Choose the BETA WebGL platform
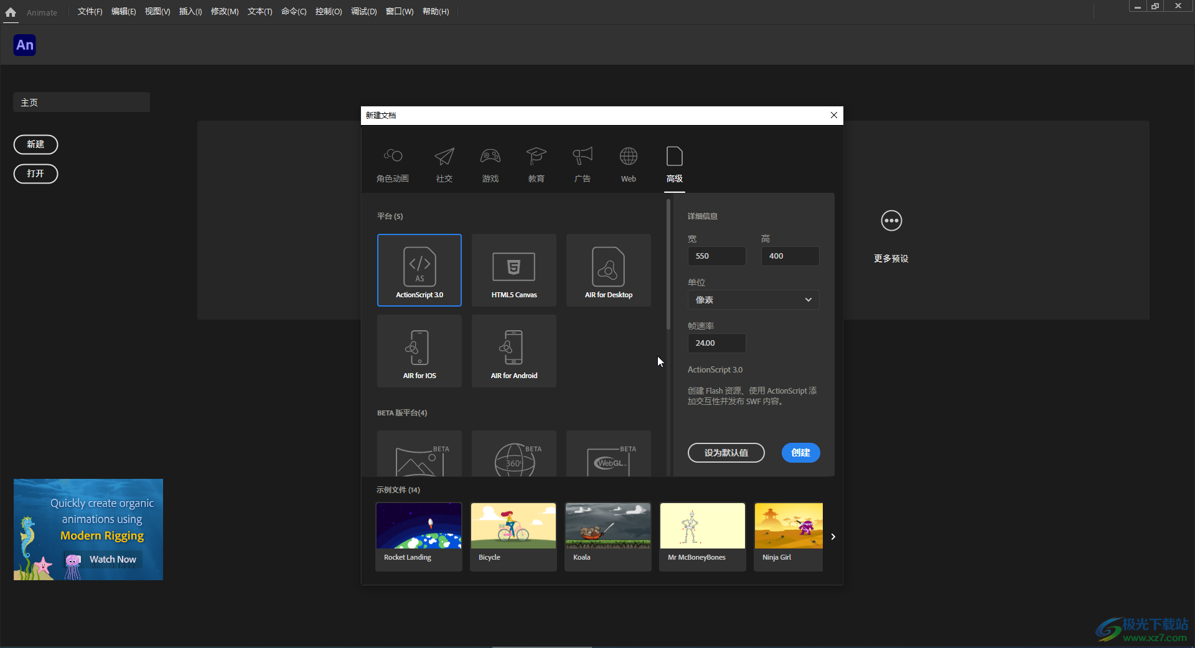The width and height of the screenshot is (1195, 648). [609, 454]
